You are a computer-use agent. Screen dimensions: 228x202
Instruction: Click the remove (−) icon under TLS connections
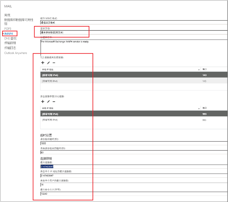click(x=54, y=63)
